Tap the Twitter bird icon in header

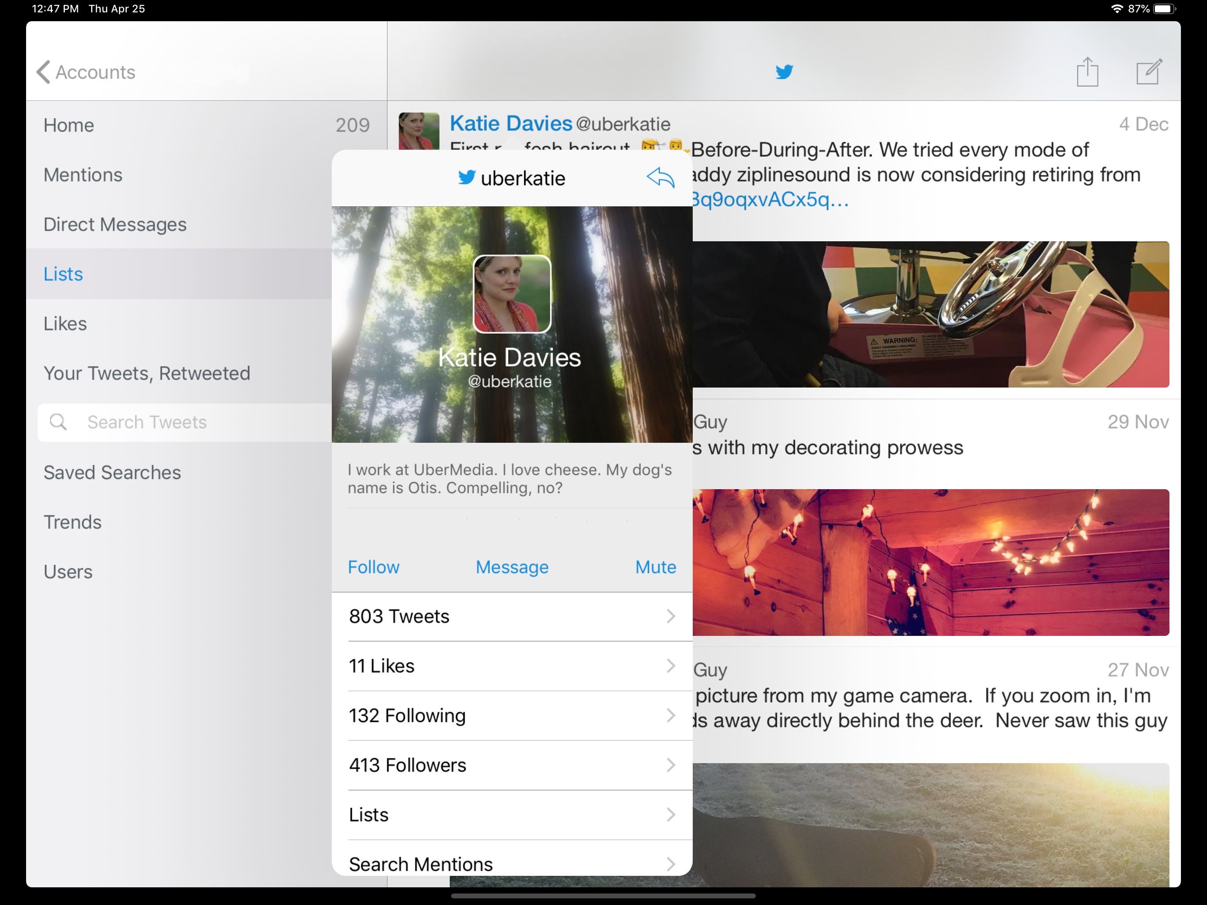(x=784, y=72)
